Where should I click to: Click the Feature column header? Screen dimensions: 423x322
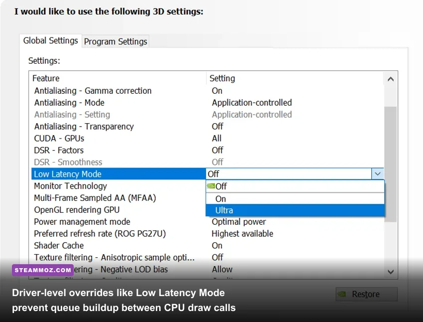click(119, 78)
